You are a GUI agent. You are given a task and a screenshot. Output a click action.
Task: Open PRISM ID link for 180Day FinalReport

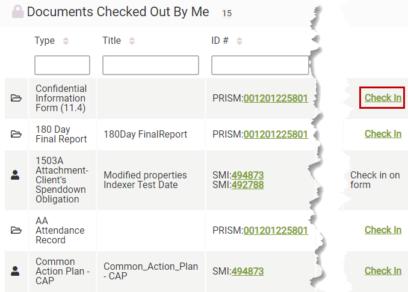(x=276, y=135)
